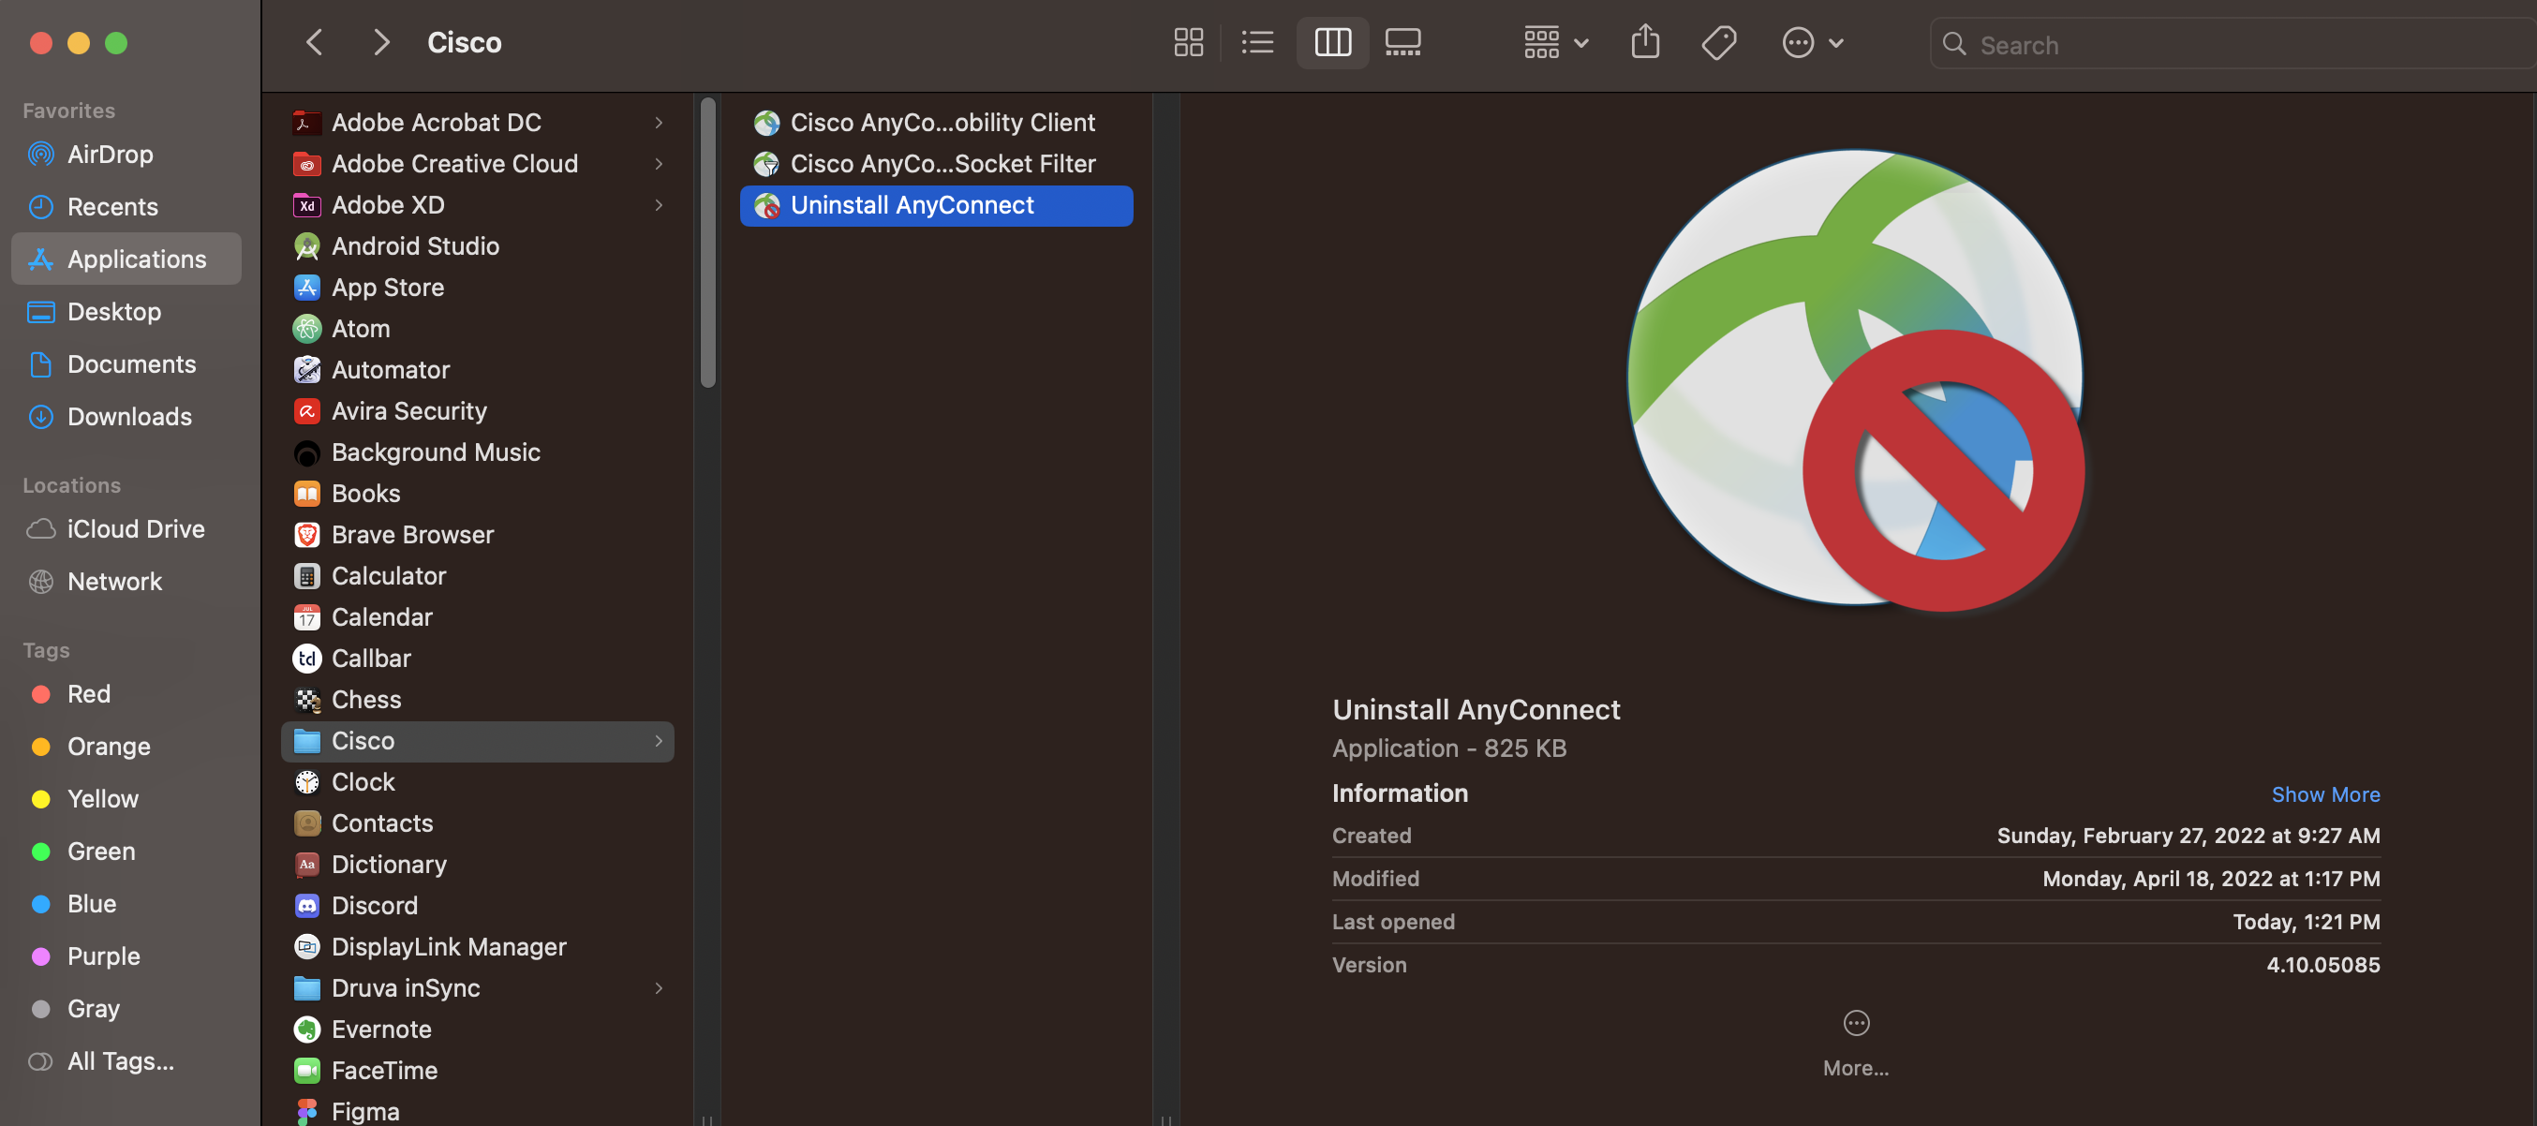The width and height of the screenshot is (2537, 1126).
Task: Open the Tags picker
Action: 1717,42
